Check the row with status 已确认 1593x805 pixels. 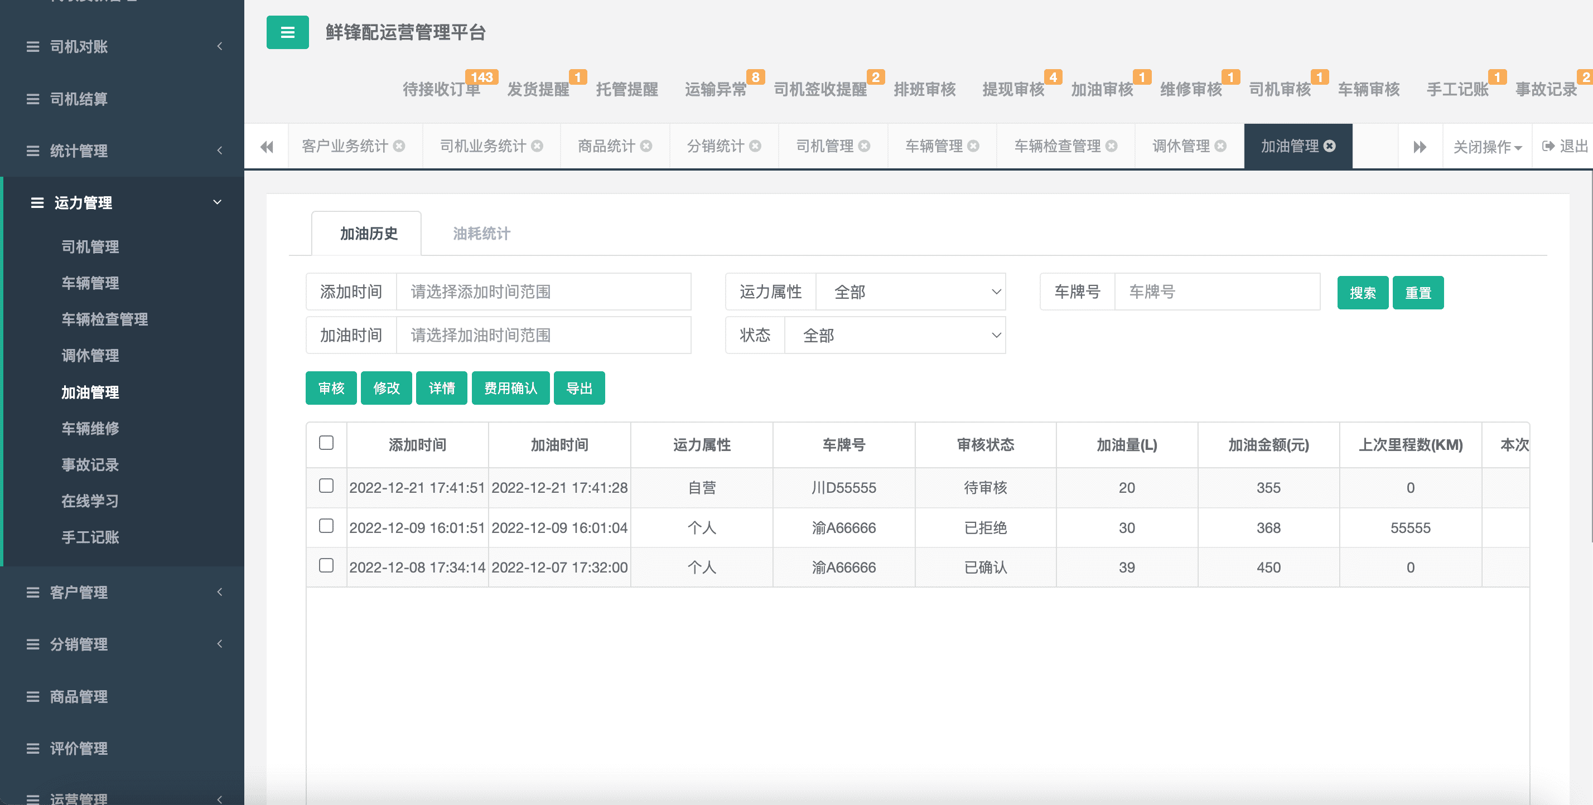click(x=326, y=566)
